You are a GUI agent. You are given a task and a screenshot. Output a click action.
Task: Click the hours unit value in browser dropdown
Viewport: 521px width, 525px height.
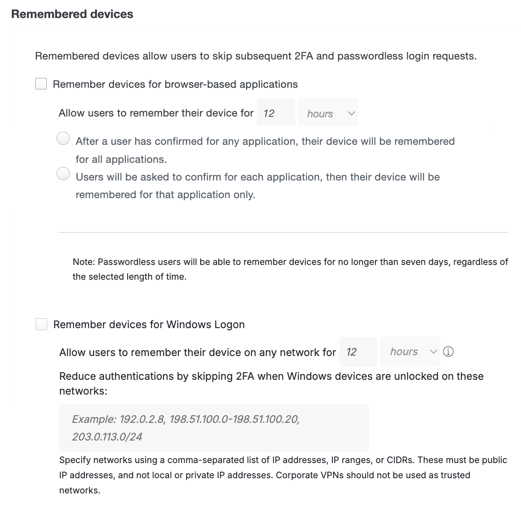click(x=320, y=113)
